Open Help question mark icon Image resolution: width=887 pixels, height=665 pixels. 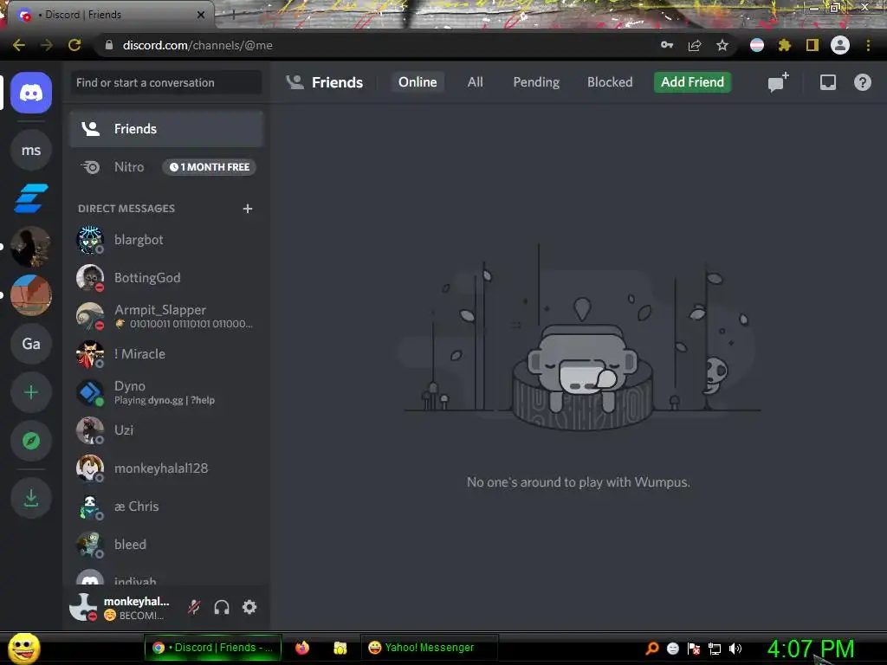point(862,82)
